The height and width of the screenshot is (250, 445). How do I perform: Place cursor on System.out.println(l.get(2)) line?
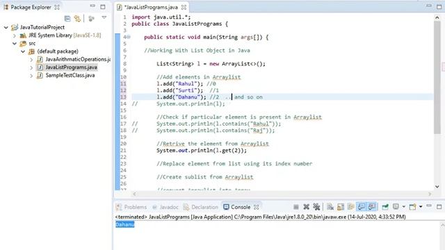(x=202, y=151)
